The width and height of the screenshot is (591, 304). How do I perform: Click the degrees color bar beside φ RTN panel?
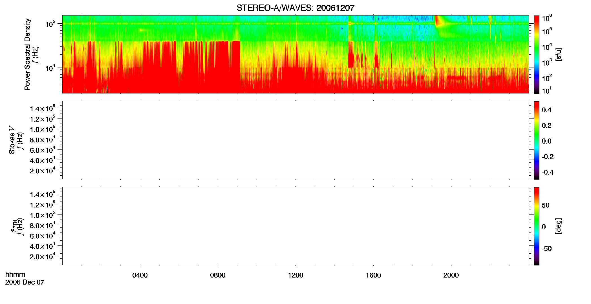point(536,226)
